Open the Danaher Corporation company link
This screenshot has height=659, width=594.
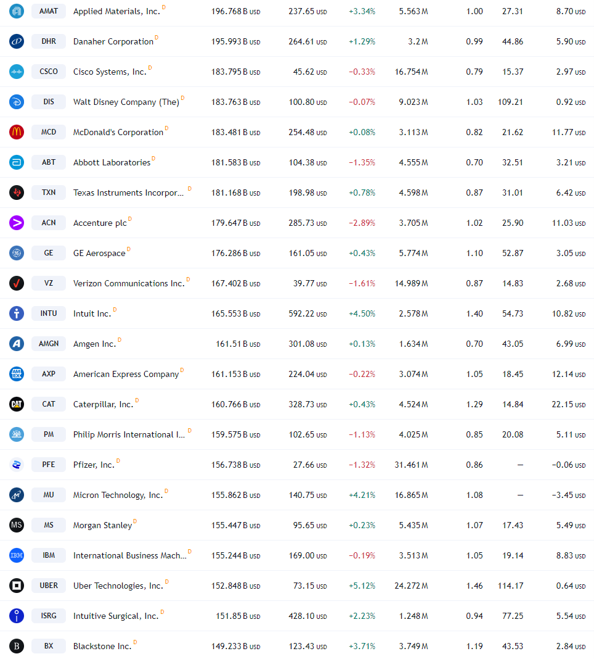pyautogui.click(x=113, y=41)
